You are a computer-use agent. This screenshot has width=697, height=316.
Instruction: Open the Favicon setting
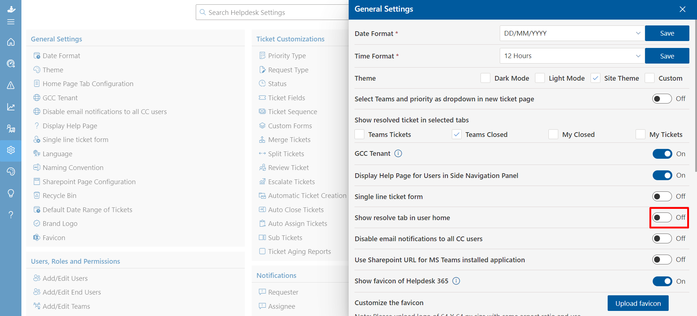pos(54,238)
